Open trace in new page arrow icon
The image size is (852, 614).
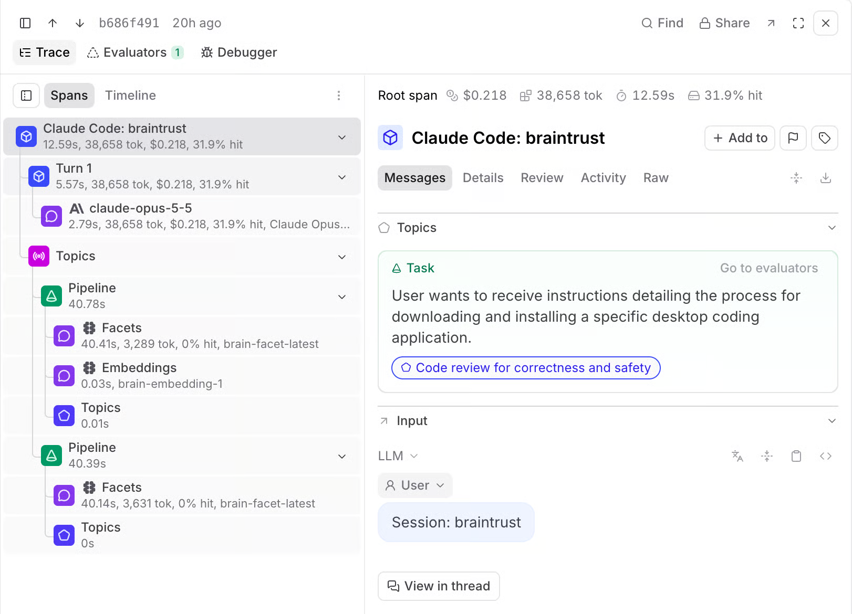[771, 23]
